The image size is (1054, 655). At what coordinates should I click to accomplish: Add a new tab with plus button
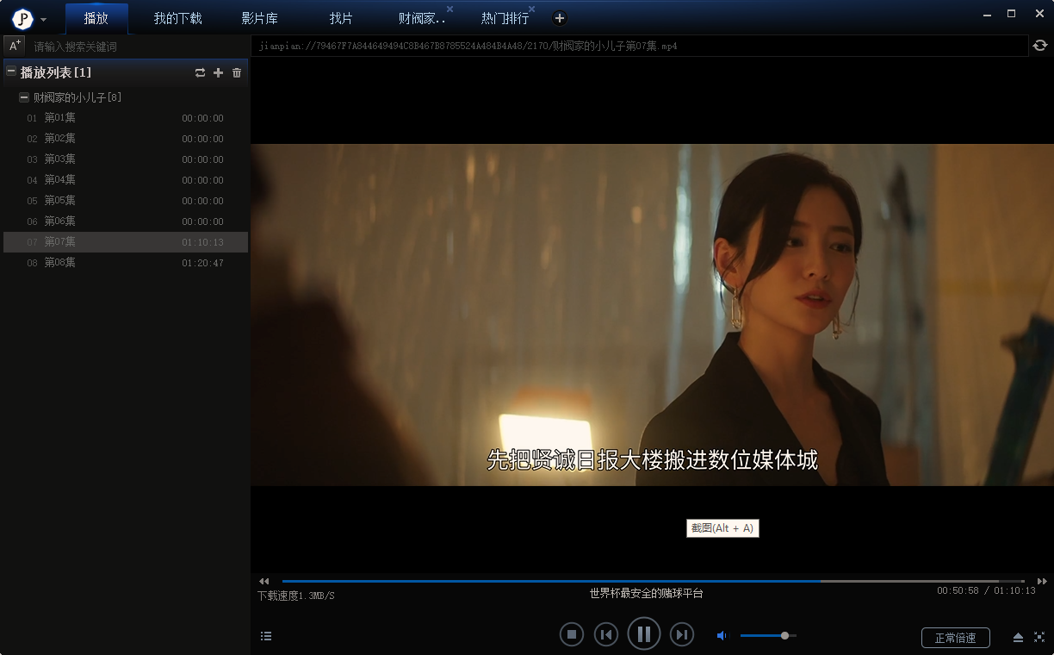(x=559, y=18)
